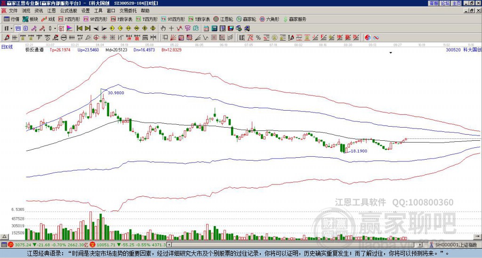Viewport: 482px width, 258px height.
Task: Jump to first bar green arrow
Action: click(x=79, y=29)
